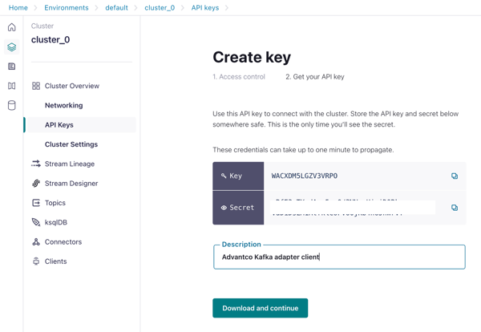Viewport: 481px width, 332px height.
Task: Open ksqlDB section
Action: [x=50, y=222]
